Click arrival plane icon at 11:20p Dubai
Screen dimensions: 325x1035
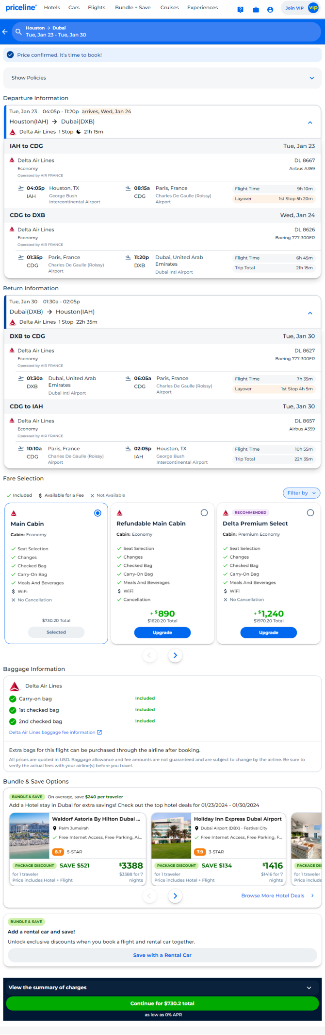(x=128, y=257)
